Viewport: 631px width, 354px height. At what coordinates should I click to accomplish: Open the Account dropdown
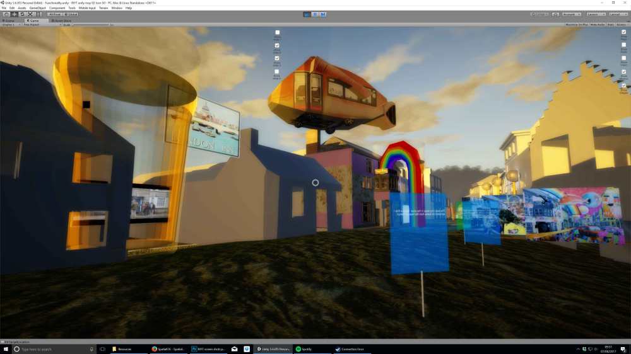[x=572, y=14]
